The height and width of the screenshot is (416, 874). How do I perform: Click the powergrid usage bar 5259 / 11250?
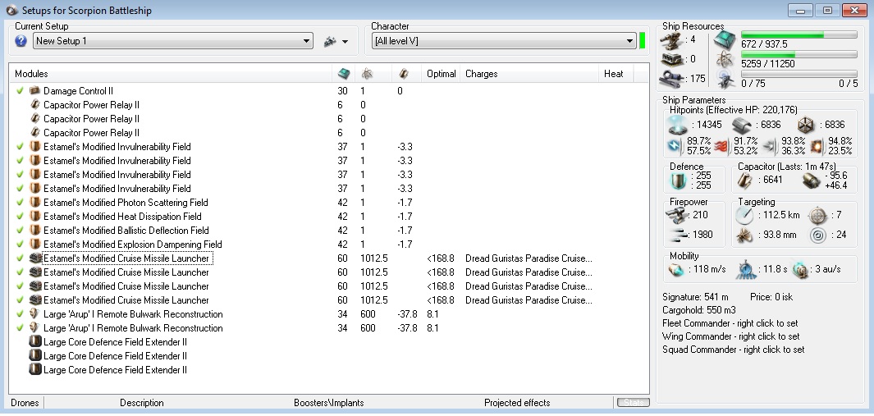pos(798,55)
